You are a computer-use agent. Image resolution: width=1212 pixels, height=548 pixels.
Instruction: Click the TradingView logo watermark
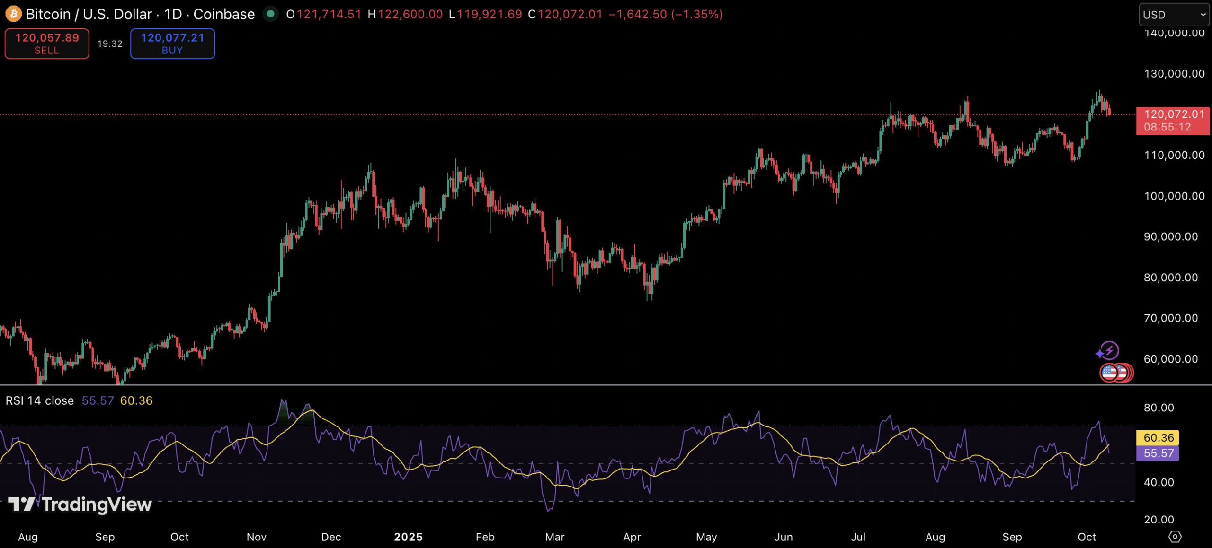80,505
